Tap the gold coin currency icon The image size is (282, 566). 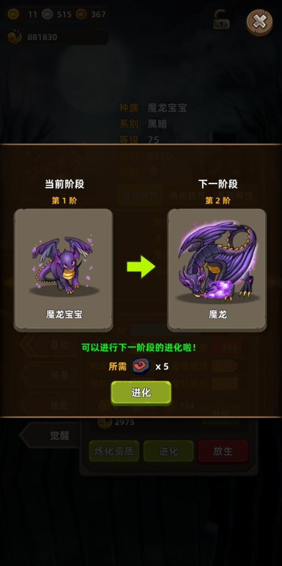13,15
